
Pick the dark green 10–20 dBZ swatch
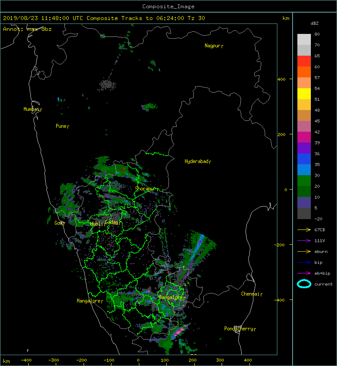[304, 191]
